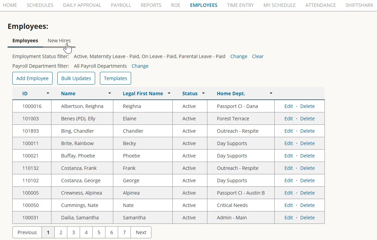Edit Brite, Rainbow's record
377x240 pixels.
[x=288, y=143]
